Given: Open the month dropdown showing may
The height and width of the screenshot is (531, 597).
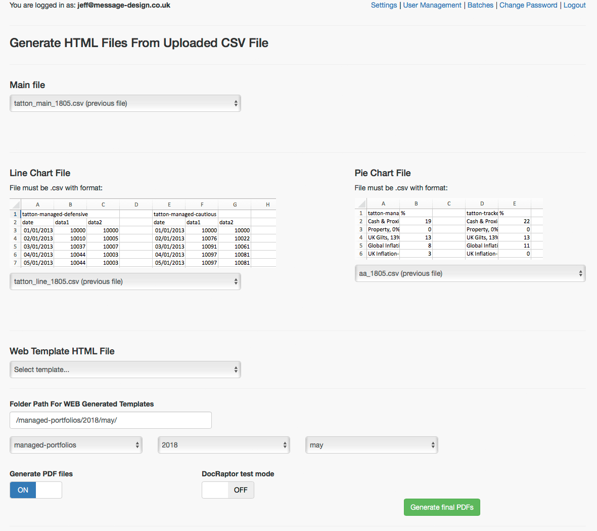Looking at the screenshot, I should coord(372,445).
